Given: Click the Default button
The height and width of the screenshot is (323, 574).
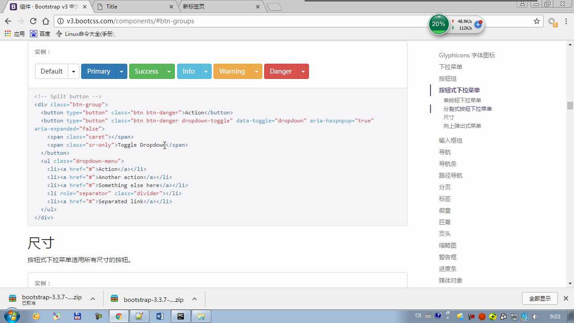Looking at the screenshot, I should click(x=52, y=71).
